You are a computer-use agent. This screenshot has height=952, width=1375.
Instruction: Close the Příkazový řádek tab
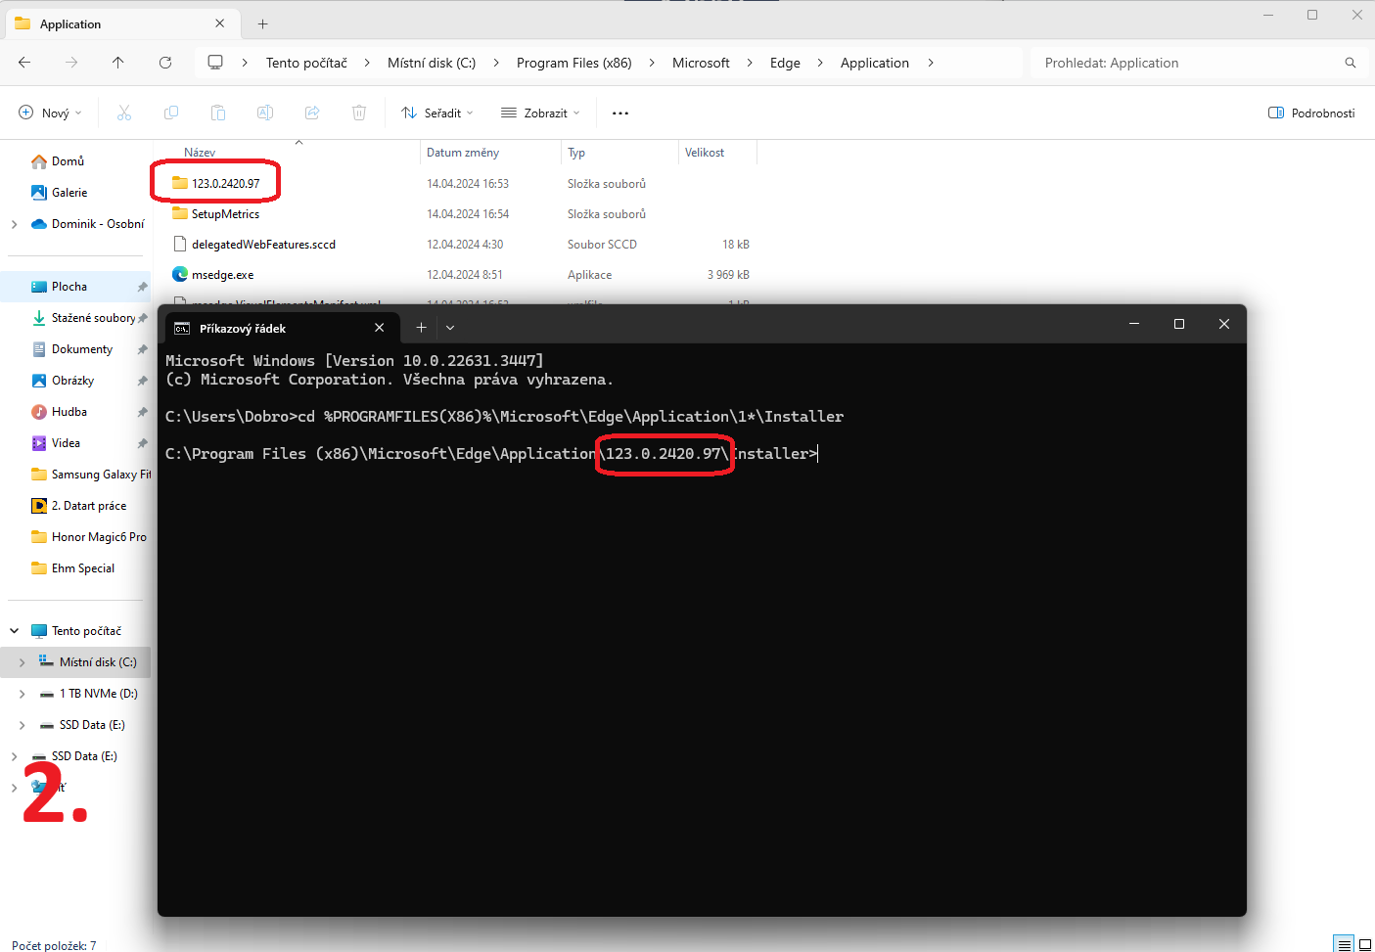click(x=379, y=328)
